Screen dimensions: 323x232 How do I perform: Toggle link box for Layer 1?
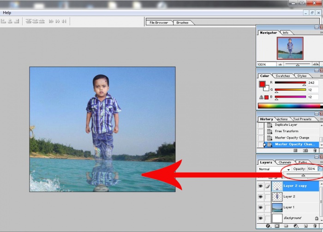(x=268, y=207)
